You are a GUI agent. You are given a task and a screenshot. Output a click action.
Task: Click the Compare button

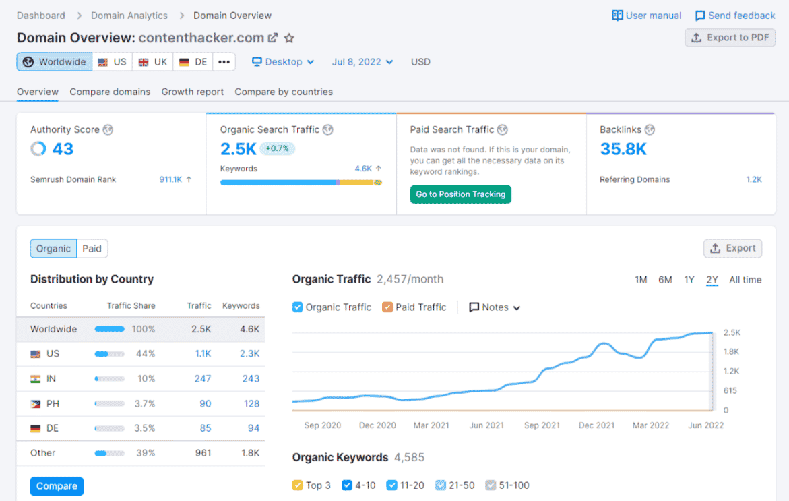pos(57,486)
